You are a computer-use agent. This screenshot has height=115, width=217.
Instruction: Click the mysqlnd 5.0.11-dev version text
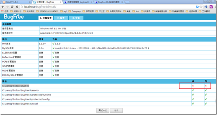[x=102, y=48]
